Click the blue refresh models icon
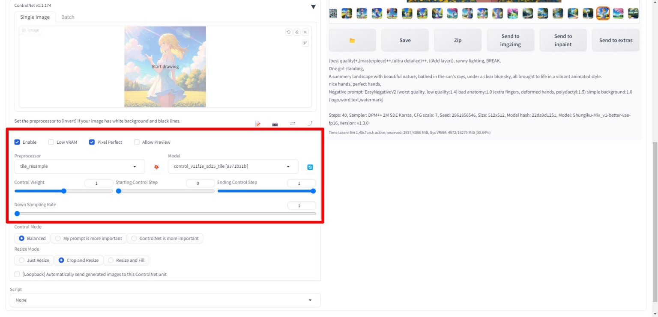The width and height of the screenshot is (658, 317). [310, 167]
